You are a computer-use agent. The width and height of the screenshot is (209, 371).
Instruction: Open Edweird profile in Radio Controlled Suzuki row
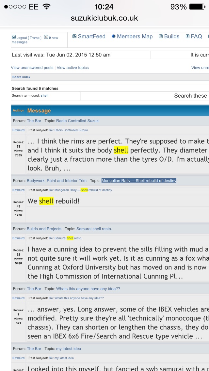click(x=19, y=130)
